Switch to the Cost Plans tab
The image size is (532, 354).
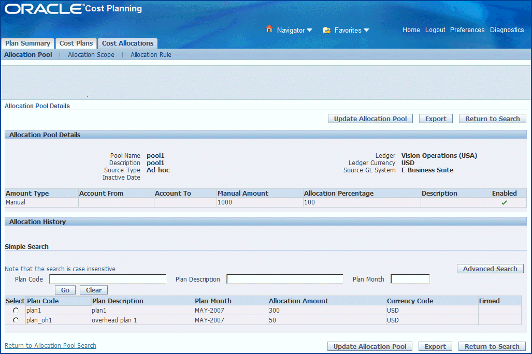tap(76, 43)
